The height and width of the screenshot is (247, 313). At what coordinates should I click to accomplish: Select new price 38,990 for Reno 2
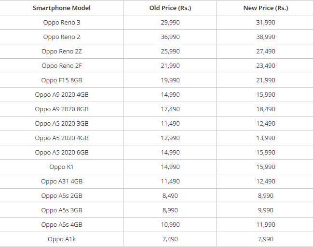(266, 37)
